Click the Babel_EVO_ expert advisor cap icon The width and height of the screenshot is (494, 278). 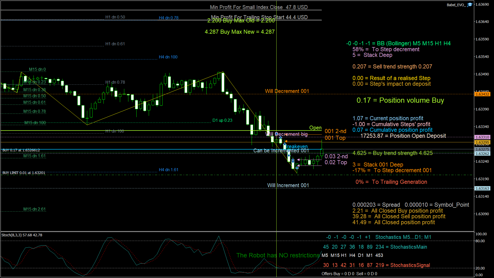(x=470, y=5)
